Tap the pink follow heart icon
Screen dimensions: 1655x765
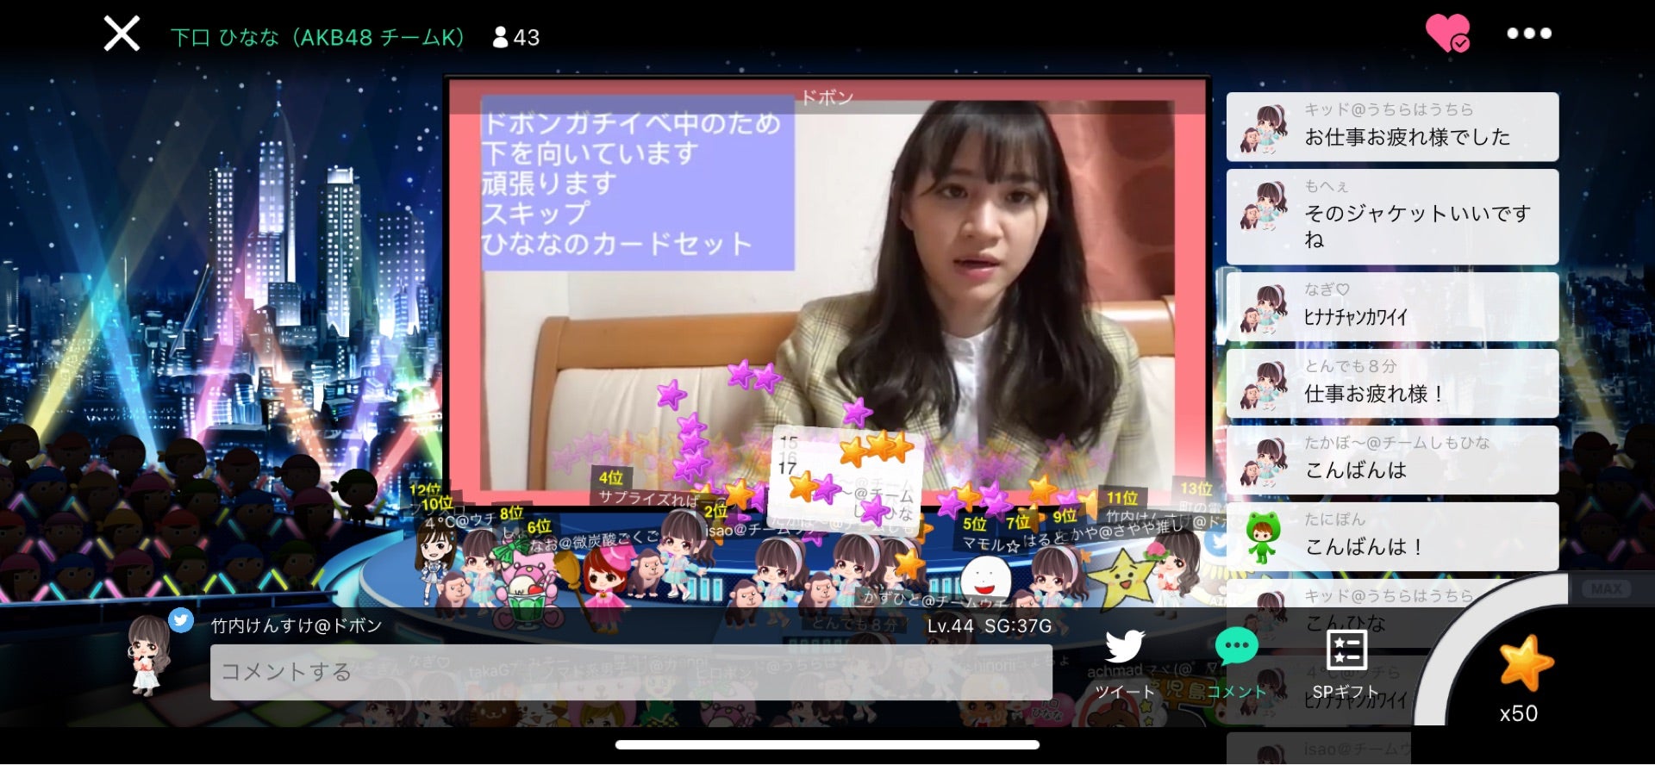click(1448, 34)
